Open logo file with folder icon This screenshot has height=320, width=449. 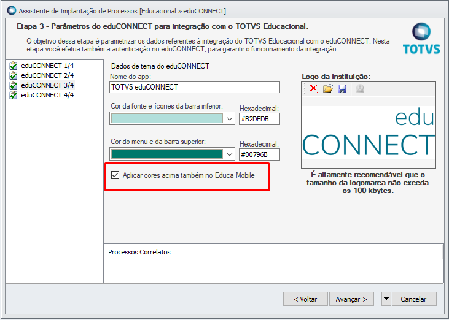(328, 88)
